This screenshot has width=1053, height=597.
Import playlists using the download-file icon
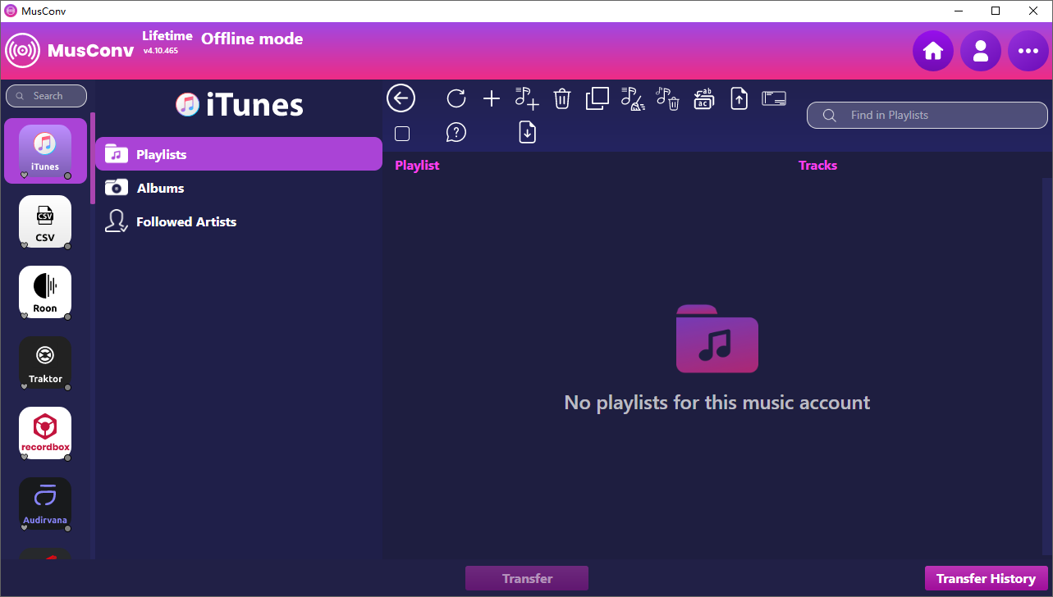(527, 131)
